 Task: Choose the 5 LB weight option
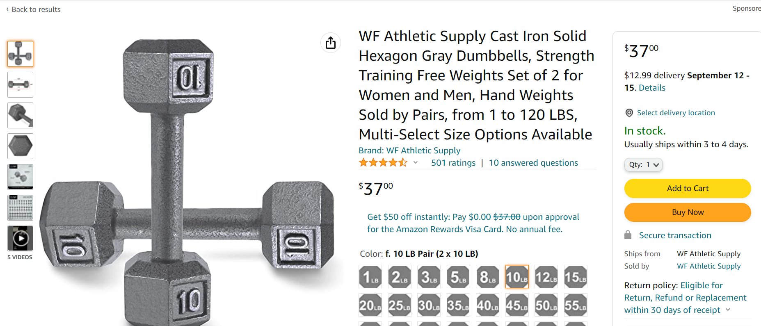[458, 277]
